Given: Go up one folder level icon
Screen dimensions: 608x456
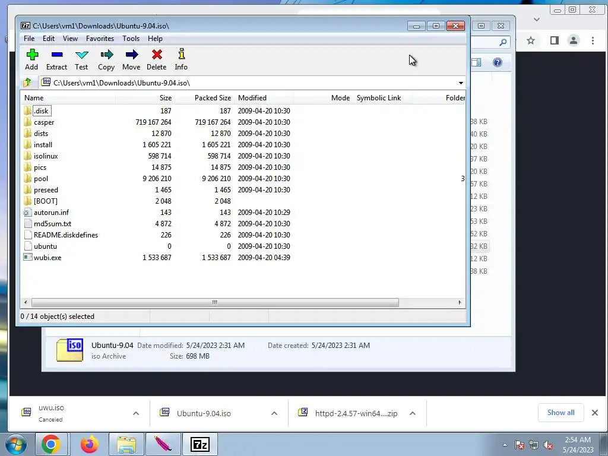Looking at the screenshot, I should pyautogui.click(x=27, y=83).
